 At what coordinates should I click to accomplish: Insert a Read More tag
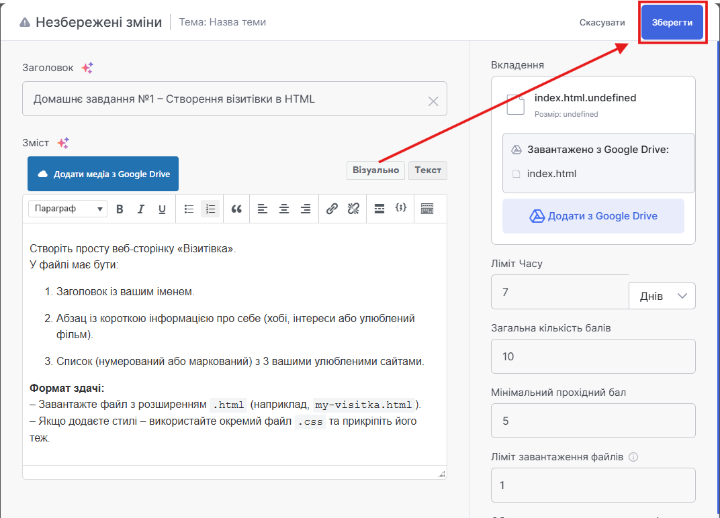click(379, 209)
